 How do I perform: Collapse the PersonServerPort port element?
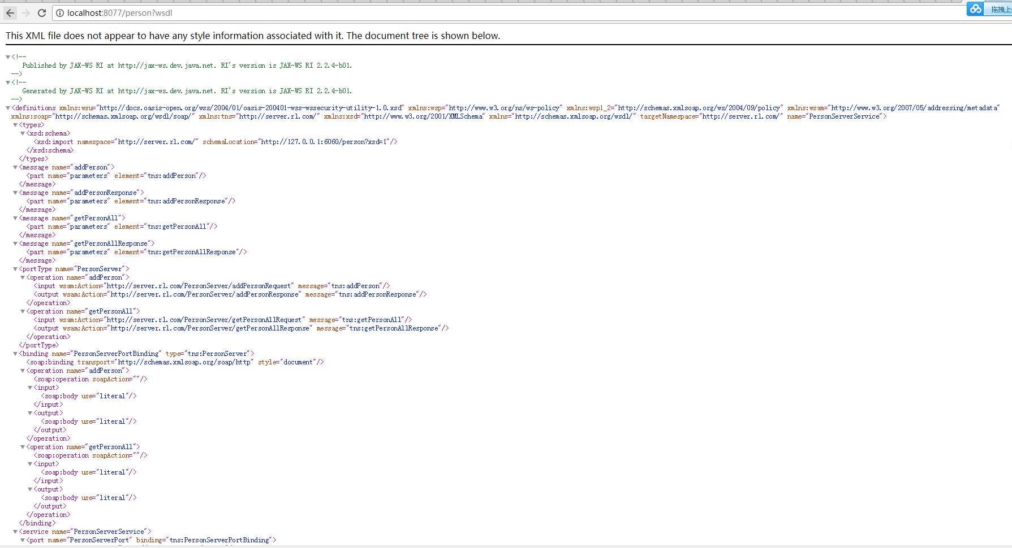pos(23,540)
